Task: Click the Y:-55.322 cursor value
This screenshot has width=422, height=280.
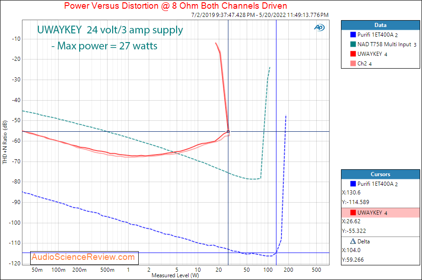Action: [x=354, y=231]
